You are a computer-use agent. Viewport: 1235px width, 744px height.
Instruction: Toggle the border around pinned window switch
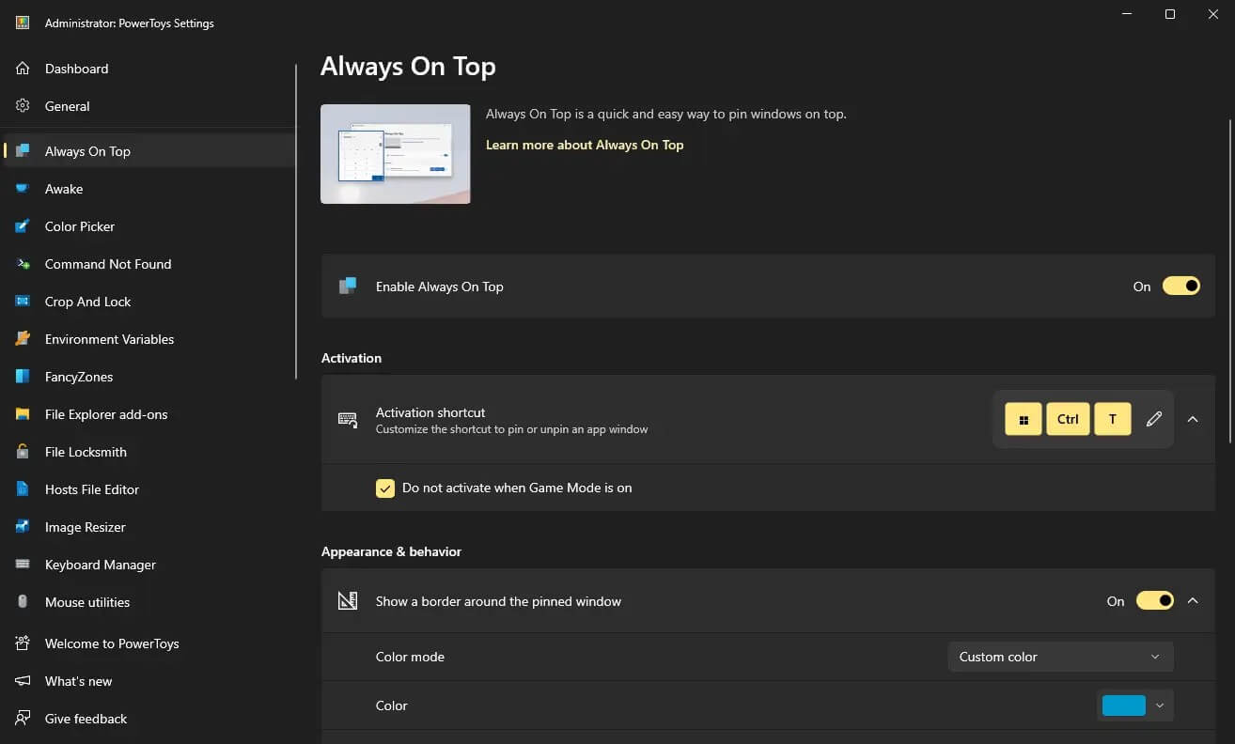[1155, 601]
